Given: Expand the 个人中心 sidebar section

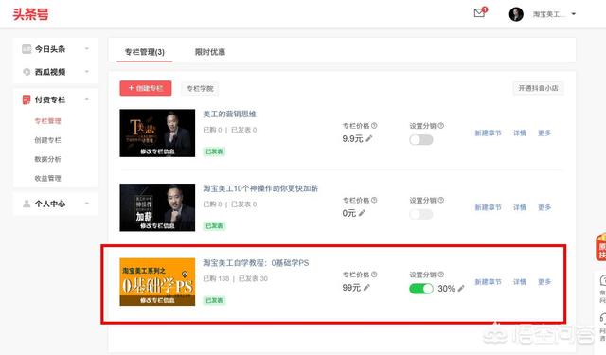Looking at the screenshot, I should click(x=86, y=204).
